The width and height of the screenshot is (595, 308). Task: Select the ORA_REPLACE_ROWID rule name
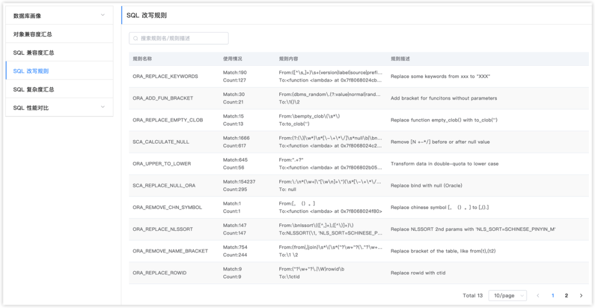point(160,273)
